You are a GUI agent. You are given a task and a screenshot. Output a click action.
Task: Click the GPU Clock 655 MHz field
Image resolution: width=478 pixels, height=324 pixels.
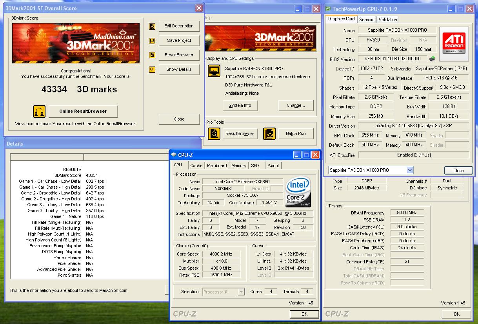tap(370, 135)
